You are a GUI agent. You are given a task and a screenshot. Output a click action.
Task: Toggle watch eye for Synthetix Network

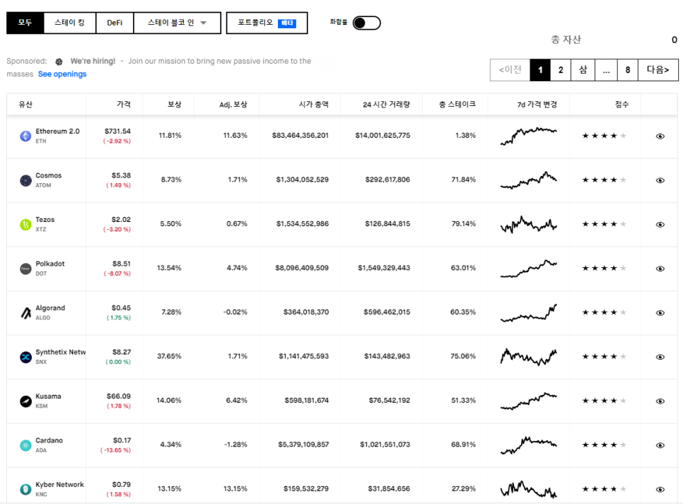pos(660,357)
